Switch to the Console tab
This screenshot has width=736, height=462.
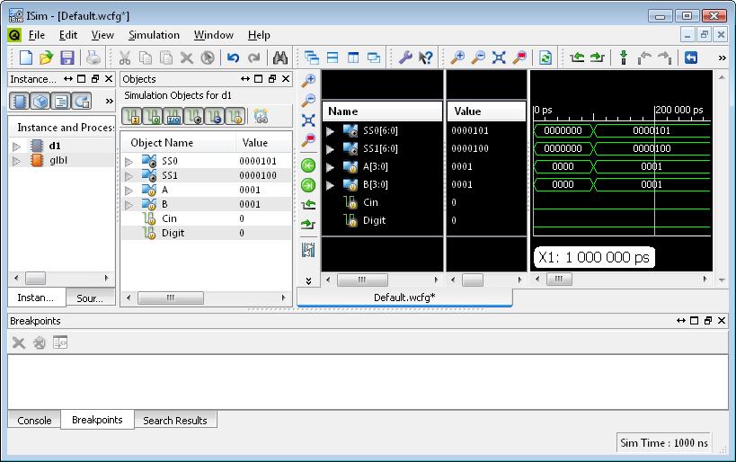(x=34, y=420)
